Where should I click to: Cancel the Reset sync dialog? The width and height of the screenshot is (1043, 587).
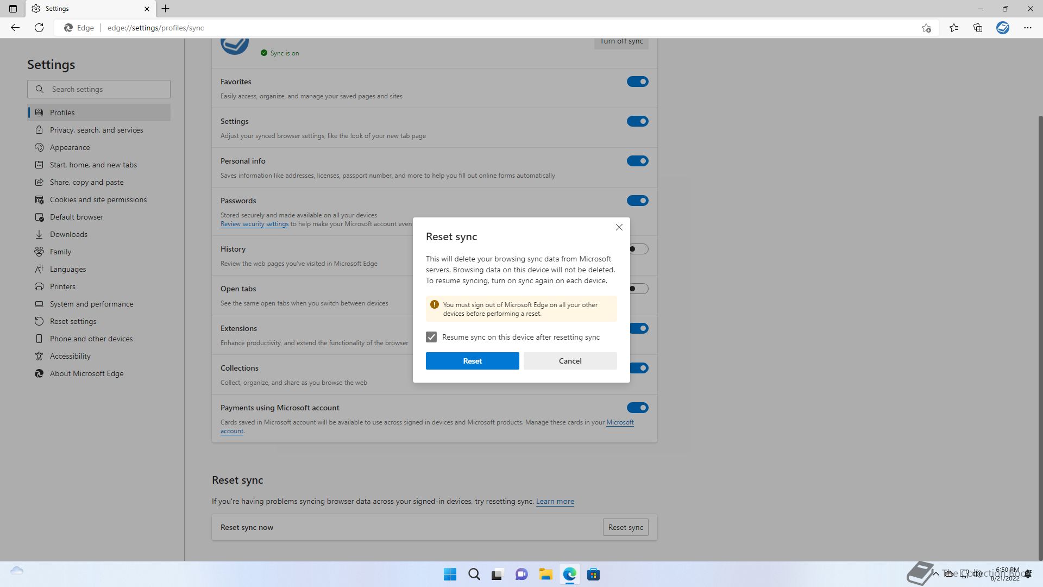point(570,361)
